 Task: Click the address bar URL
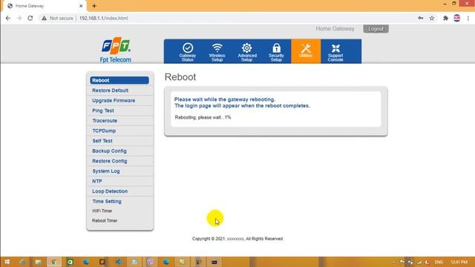click(x=104, y=18)
